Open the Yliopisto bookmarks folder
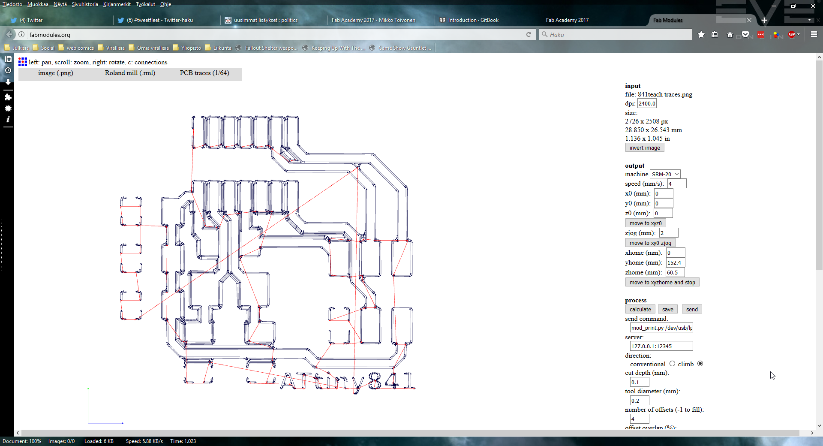 (187, 48)
